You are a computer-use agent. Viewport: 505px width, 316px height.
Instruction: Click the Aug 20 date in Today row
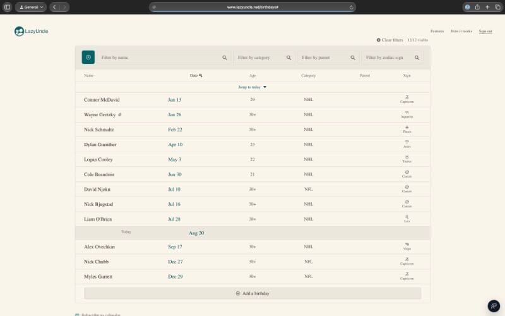(196, 233)
